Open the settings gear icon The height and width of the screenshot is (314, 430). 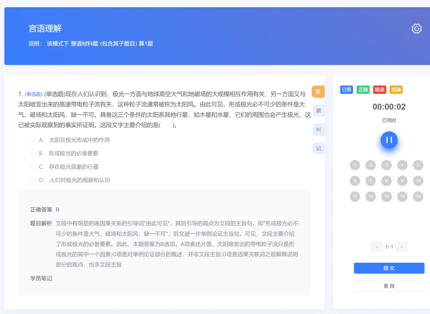click(416, 29)
